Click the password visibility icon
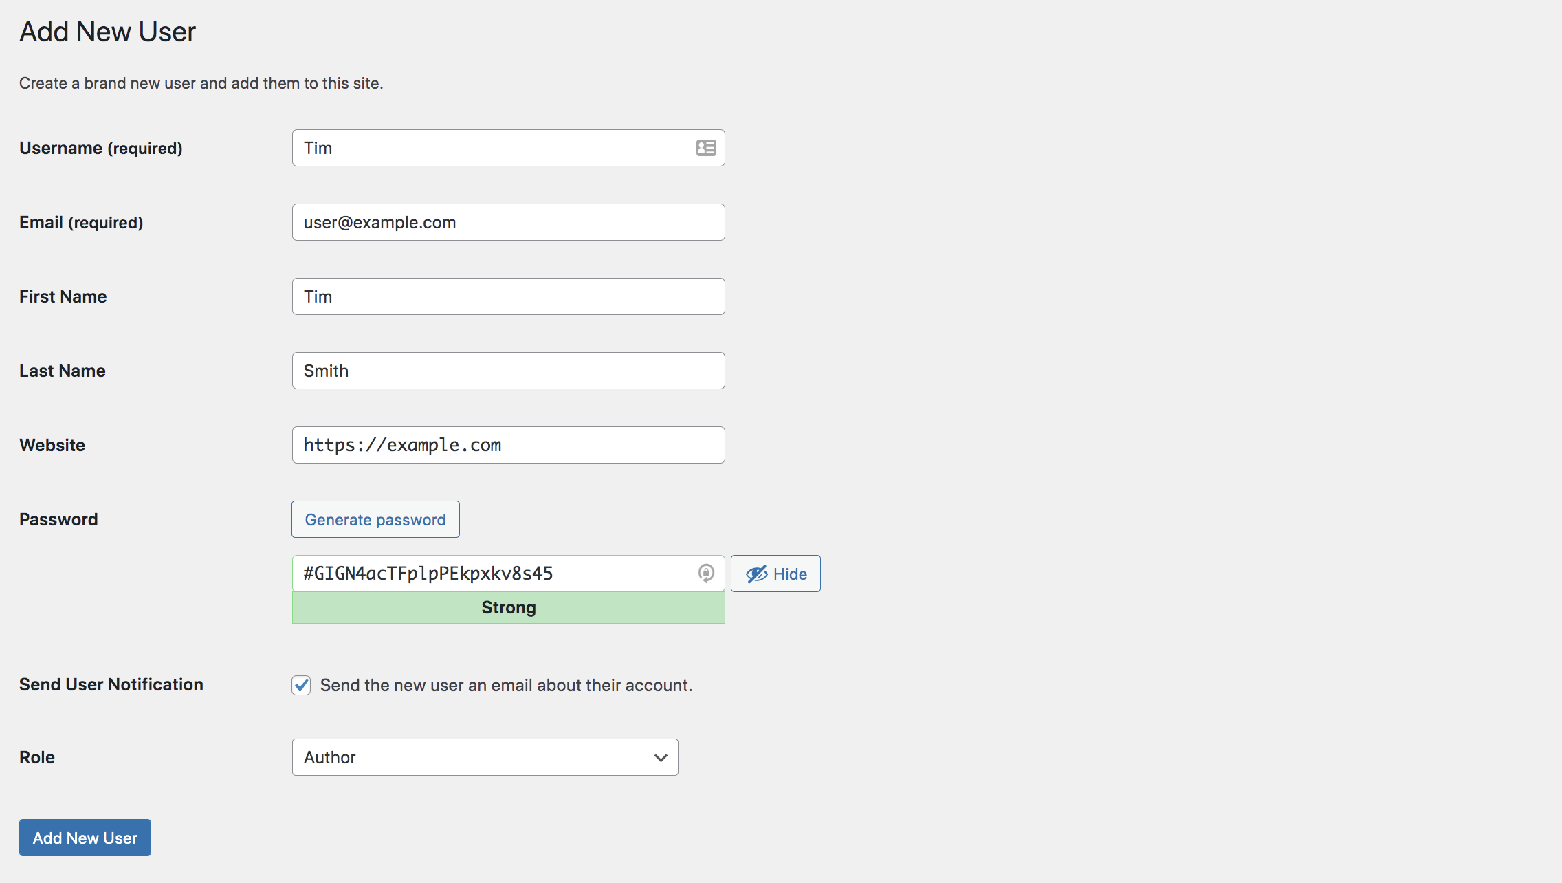The height and width of the screenshot is (883, 1562). (758, 573)
